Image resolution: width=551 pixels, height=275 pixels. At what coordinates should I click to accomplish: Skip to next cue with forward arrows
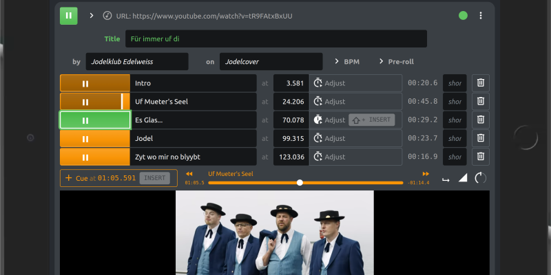(x=426, y=174)
